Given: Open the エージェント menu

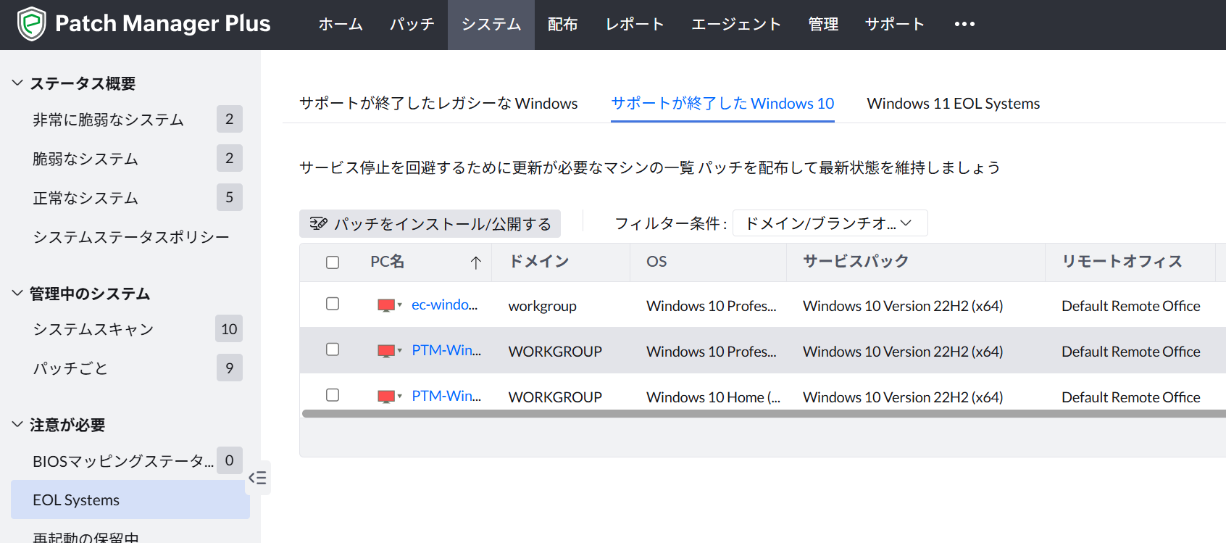Looking at the screenshot, I should (736, 25).
